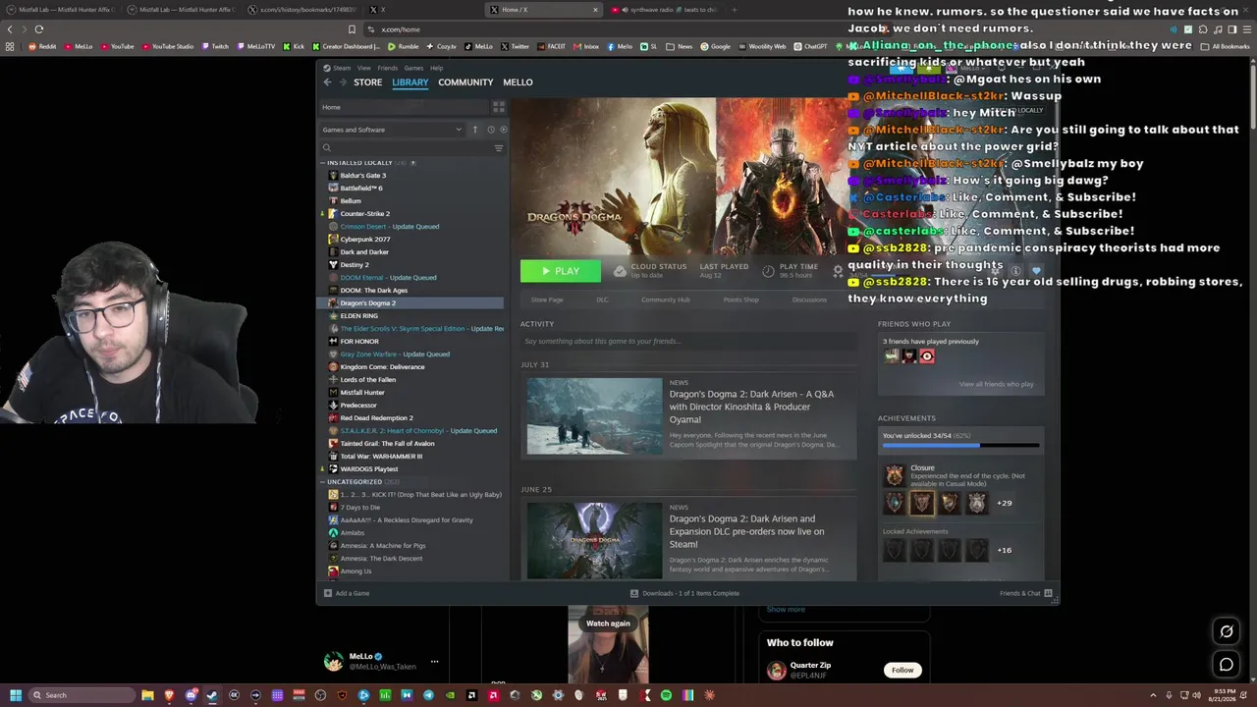1257x707 pixels.
Task: Collapse the Installed Locally category
Action: (322, 163)
